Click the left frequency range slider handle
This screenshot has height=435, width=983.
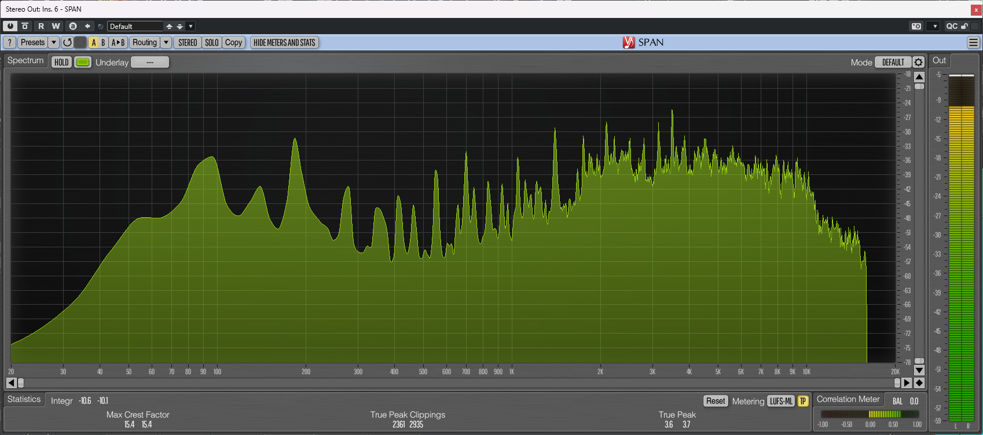pyautogui.click(x=21, y=383)
